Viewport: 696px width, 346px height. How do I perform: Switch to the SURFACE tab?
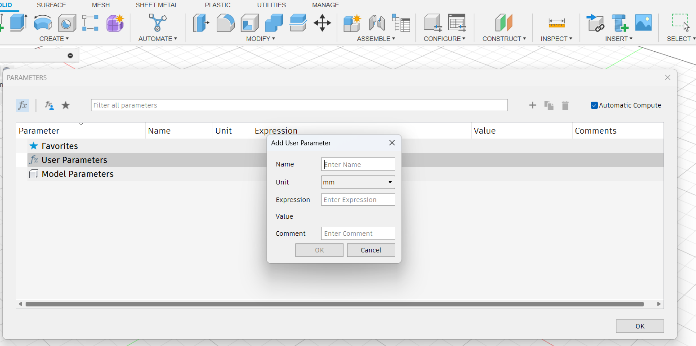pyautogui.click(x=51, y=5)
